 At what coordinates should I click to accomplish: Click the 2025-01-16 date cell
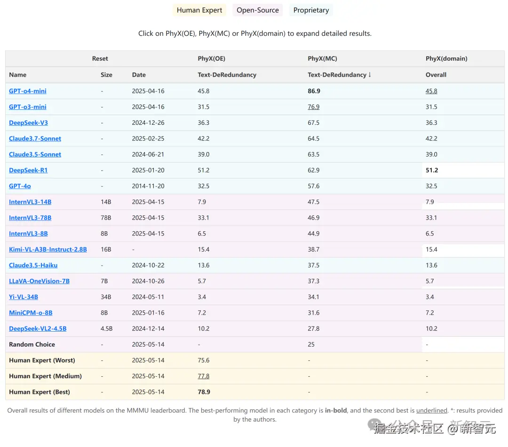148,313
